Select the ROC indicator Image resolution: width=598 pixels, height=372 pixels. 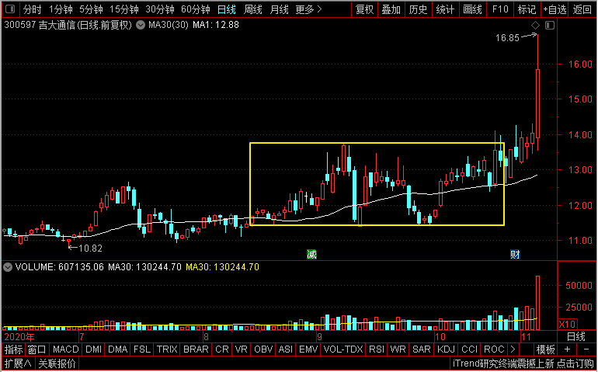[494, 349]
